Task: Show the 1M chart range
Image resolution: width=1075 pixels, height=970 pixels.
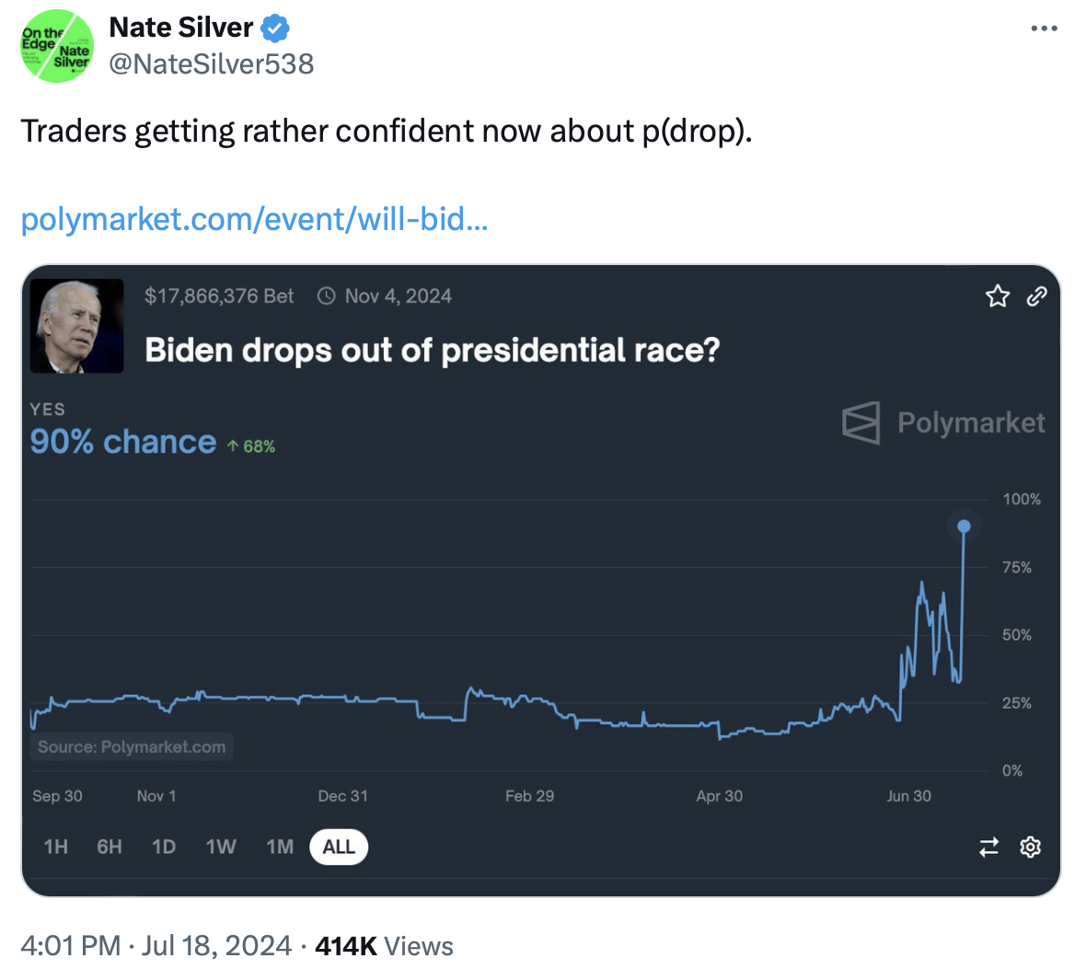Action: coord(280,847)
